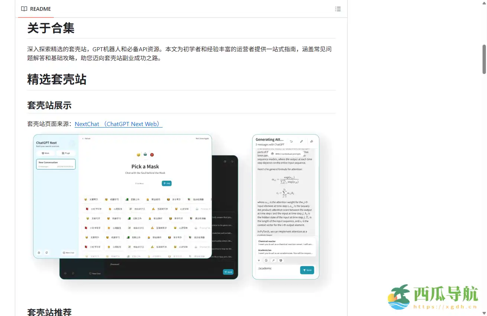Viewport: 487px width, 316px height.
Task: Click the GitHub icon next to the gear
Action: pyautogui.click(x=46, y=252)
